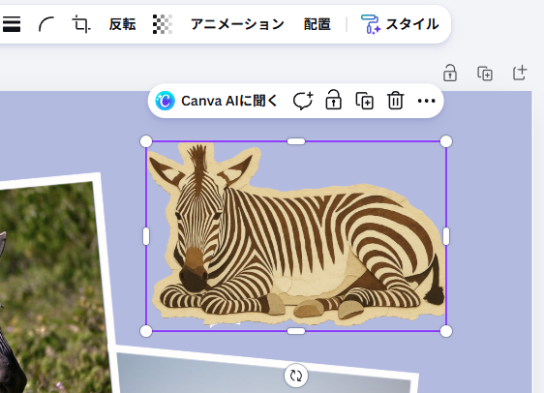Click the Canva AI logo icon
The height and width of the screenshot is (393, 544).
point(165,101)
